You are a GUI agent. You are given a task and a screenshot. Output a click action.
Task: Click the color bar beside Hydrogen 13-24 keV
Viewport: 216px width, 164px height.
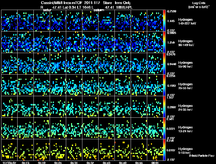tap(164, 128)
